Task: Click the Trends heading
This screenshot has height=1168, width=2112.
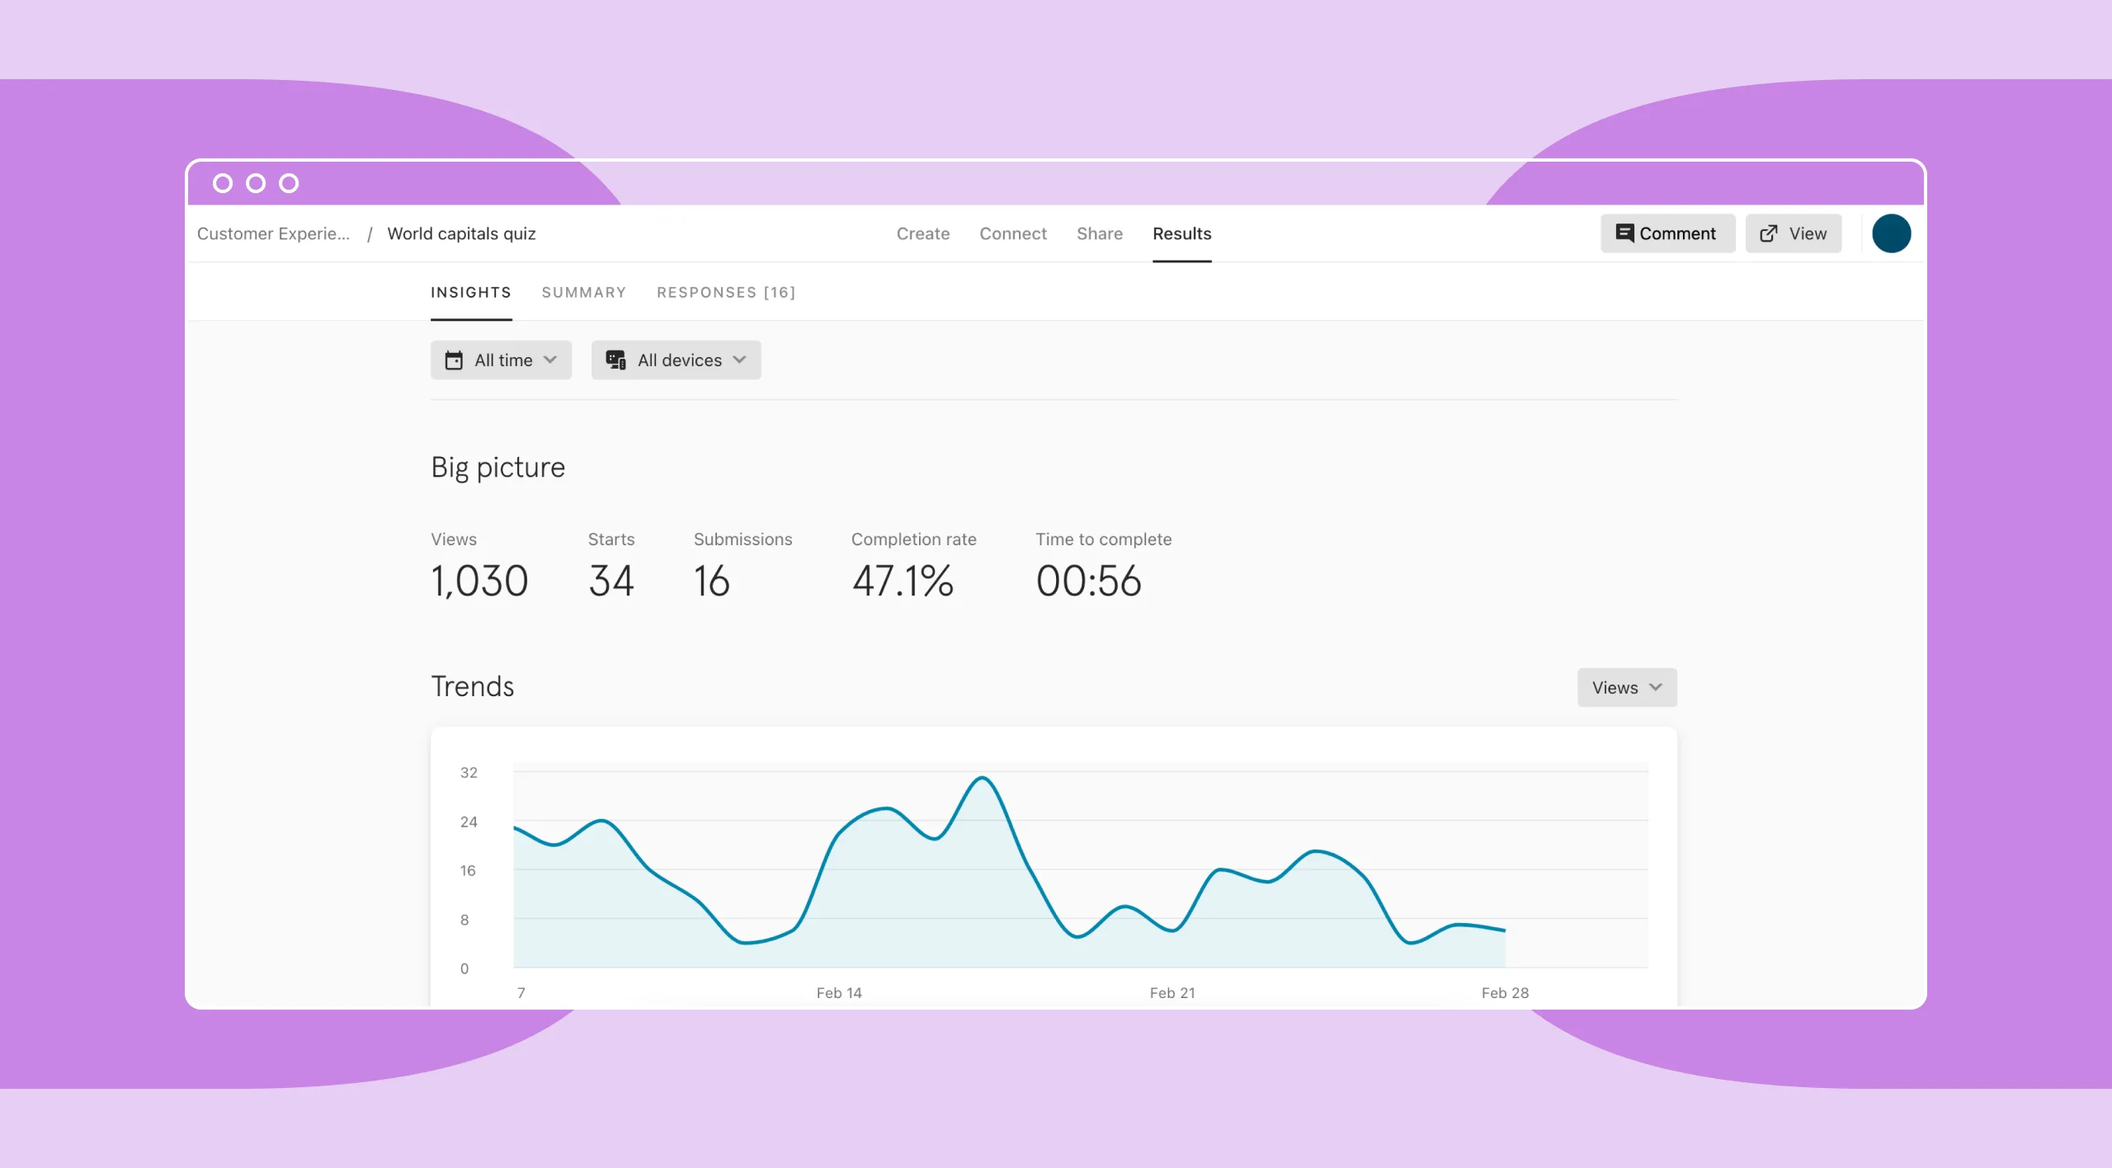Action: tap(473, 686)
